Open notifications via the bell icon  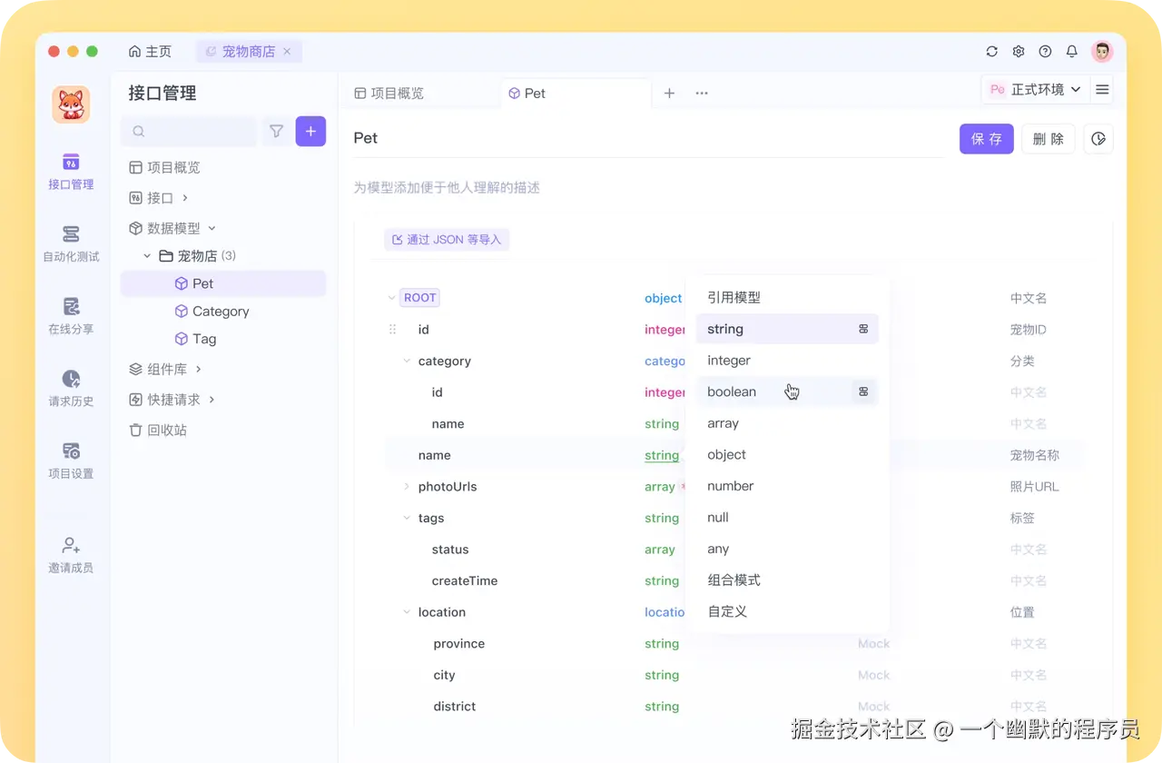tap(1071, 52)
